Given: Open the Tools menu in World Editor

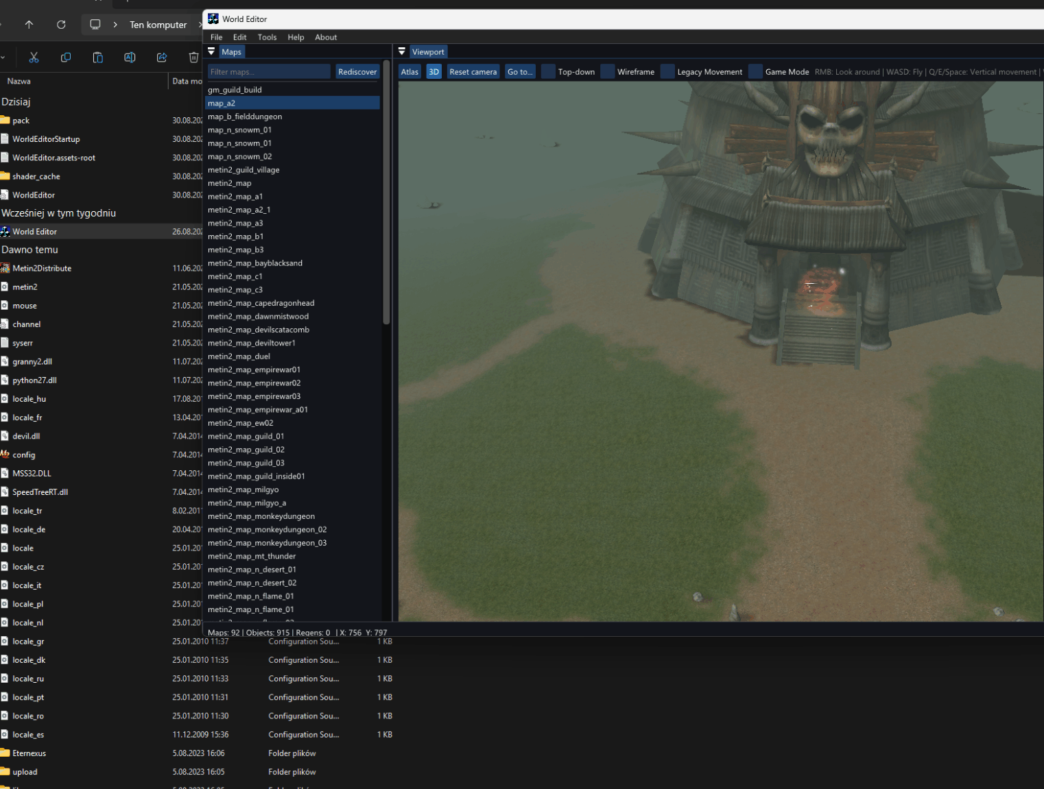Looking at the screenshot, I should [267, 37].
